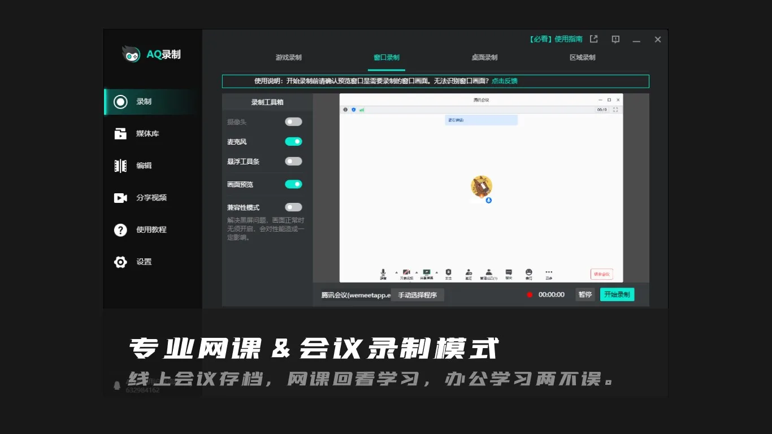772x434 pixels.
Task: Click the 使用教程 sidebar label
Action: (x=151, y=230)
